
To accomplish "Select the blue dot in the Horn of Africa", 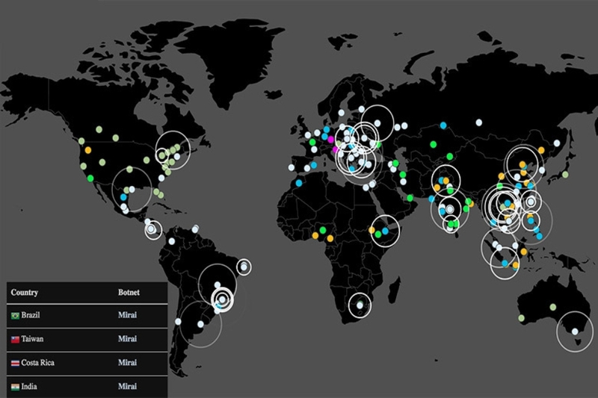I will [385, 231].
